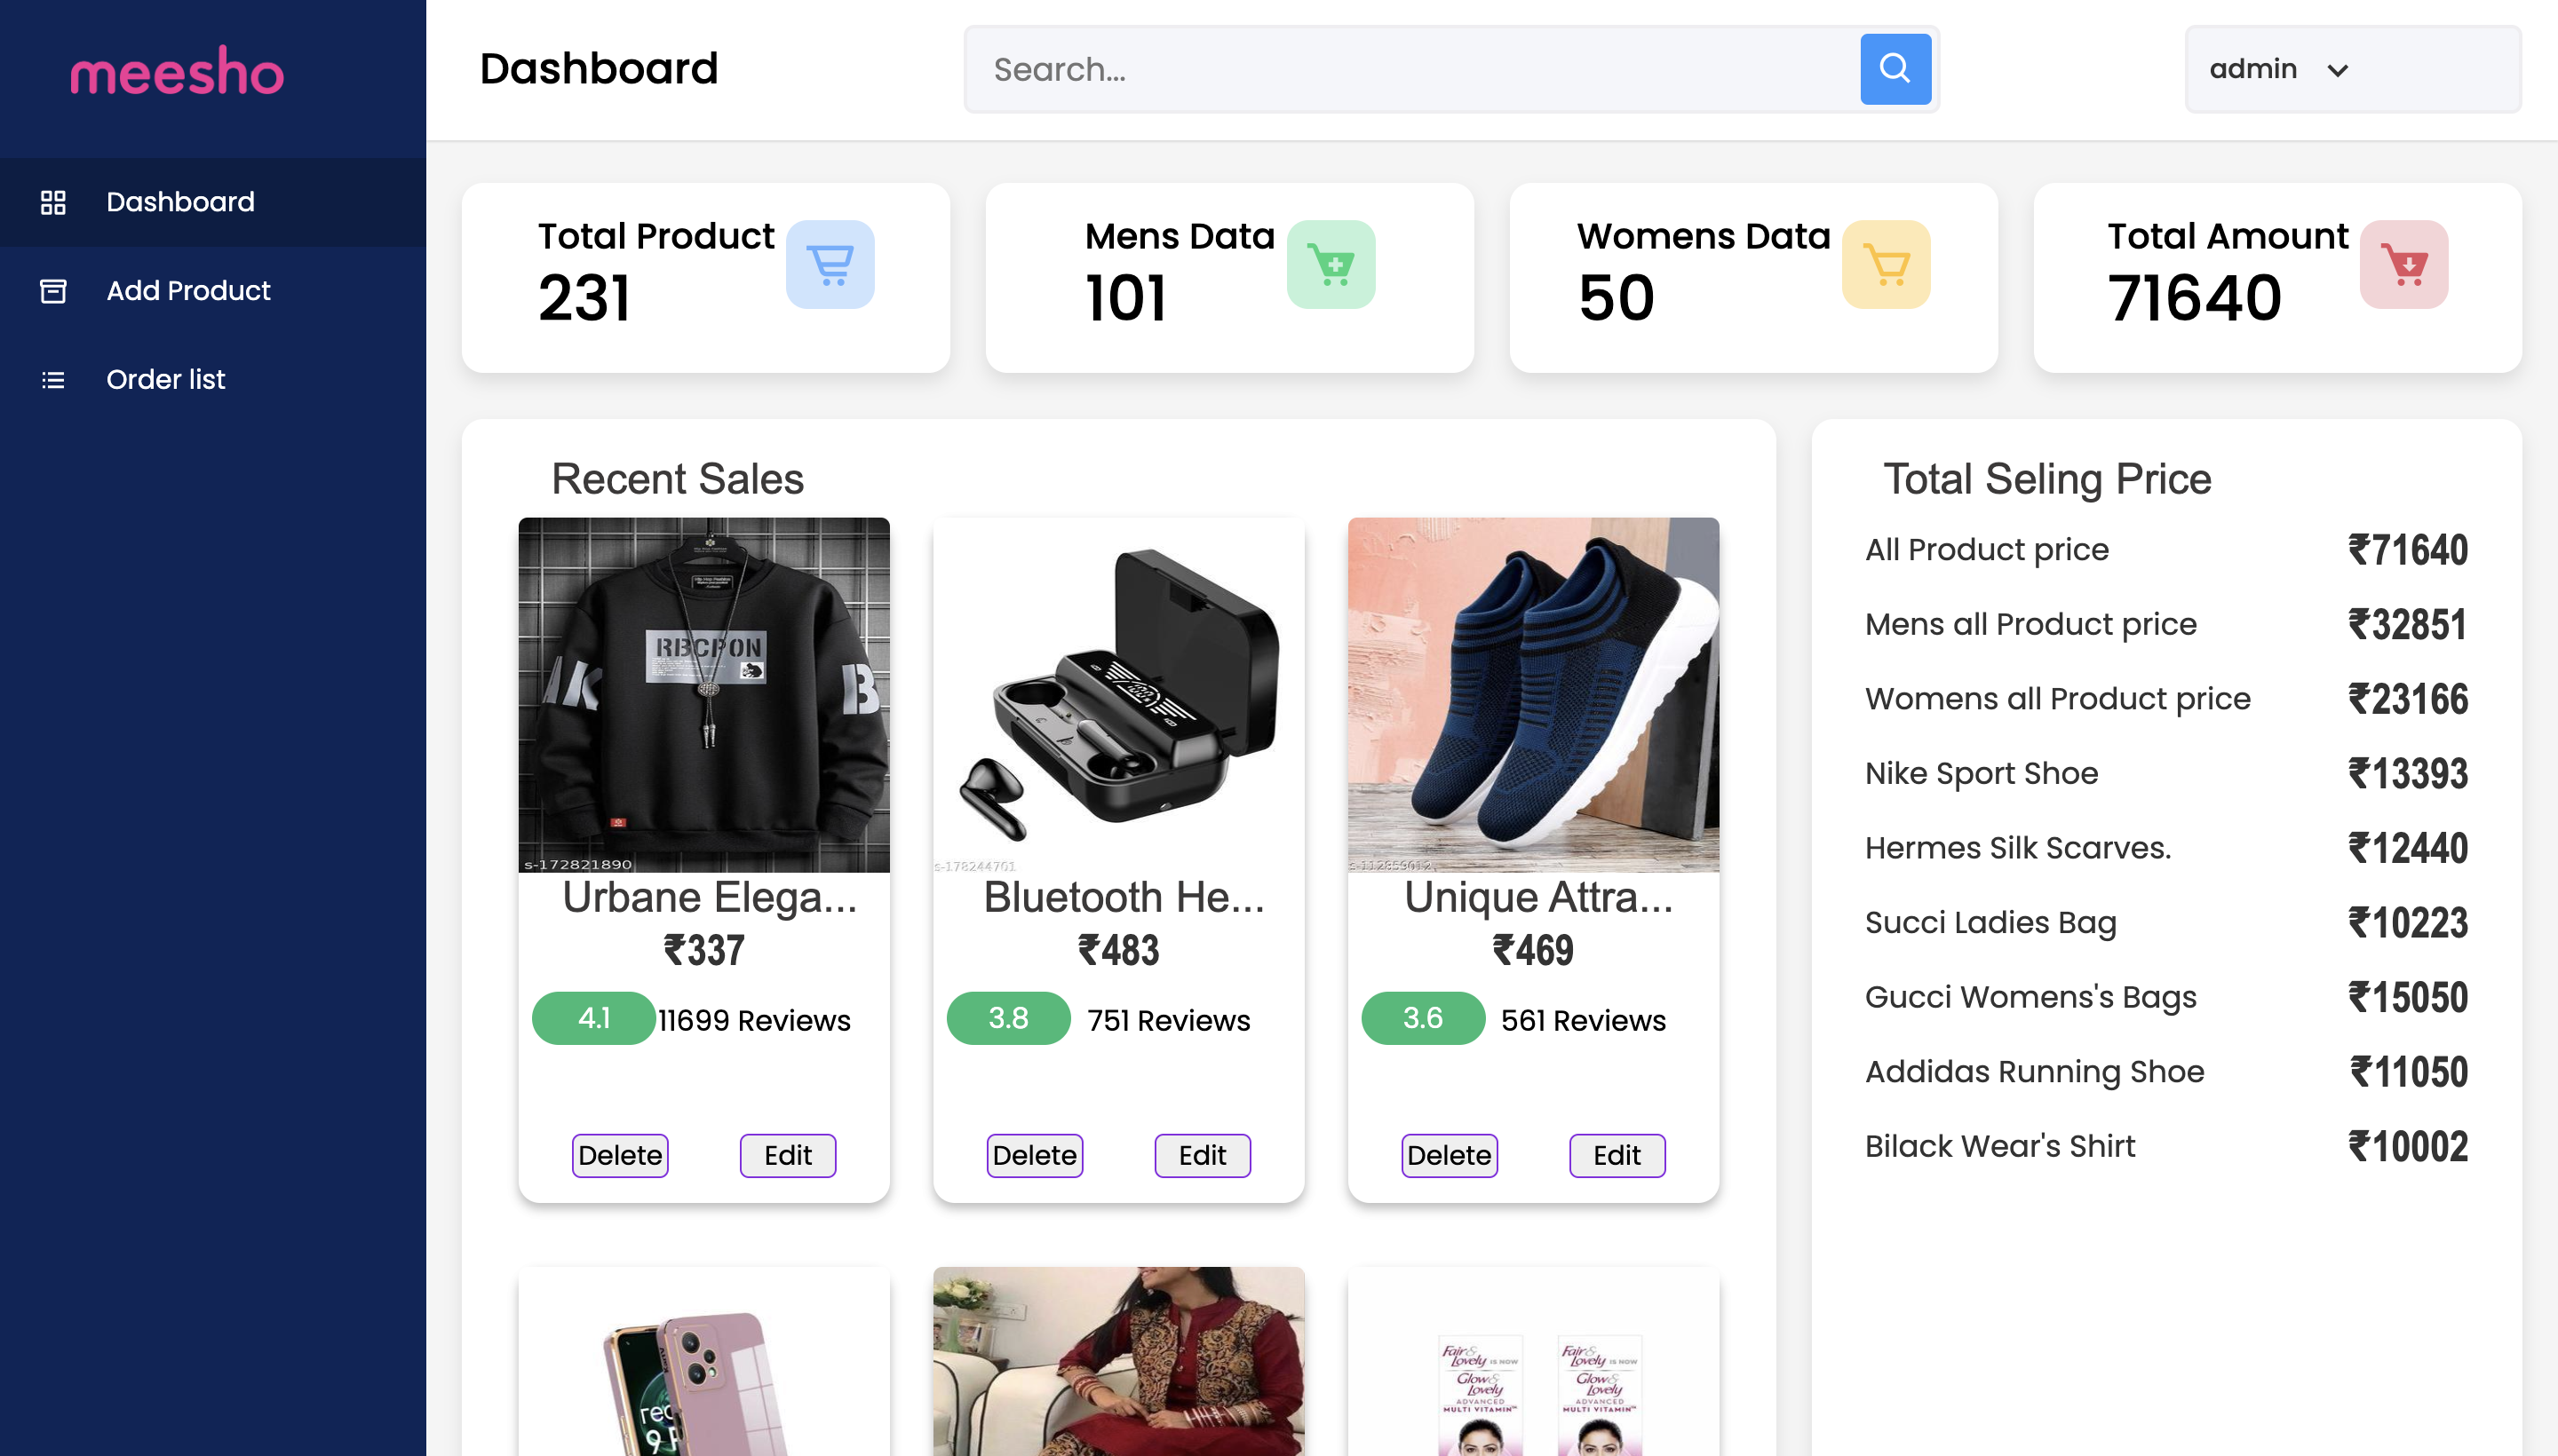Image resolution: width=2558 pixels, height=1456 pixels.
Task: Click the meesho logo
Action: pyautogui.click(x=177, y=71)
